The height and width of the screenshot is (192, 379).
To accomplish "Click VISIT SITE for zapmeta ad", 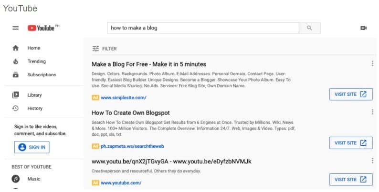I will point(350,143).
